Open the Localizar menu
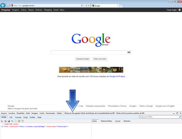 click(x=12, y=113)
